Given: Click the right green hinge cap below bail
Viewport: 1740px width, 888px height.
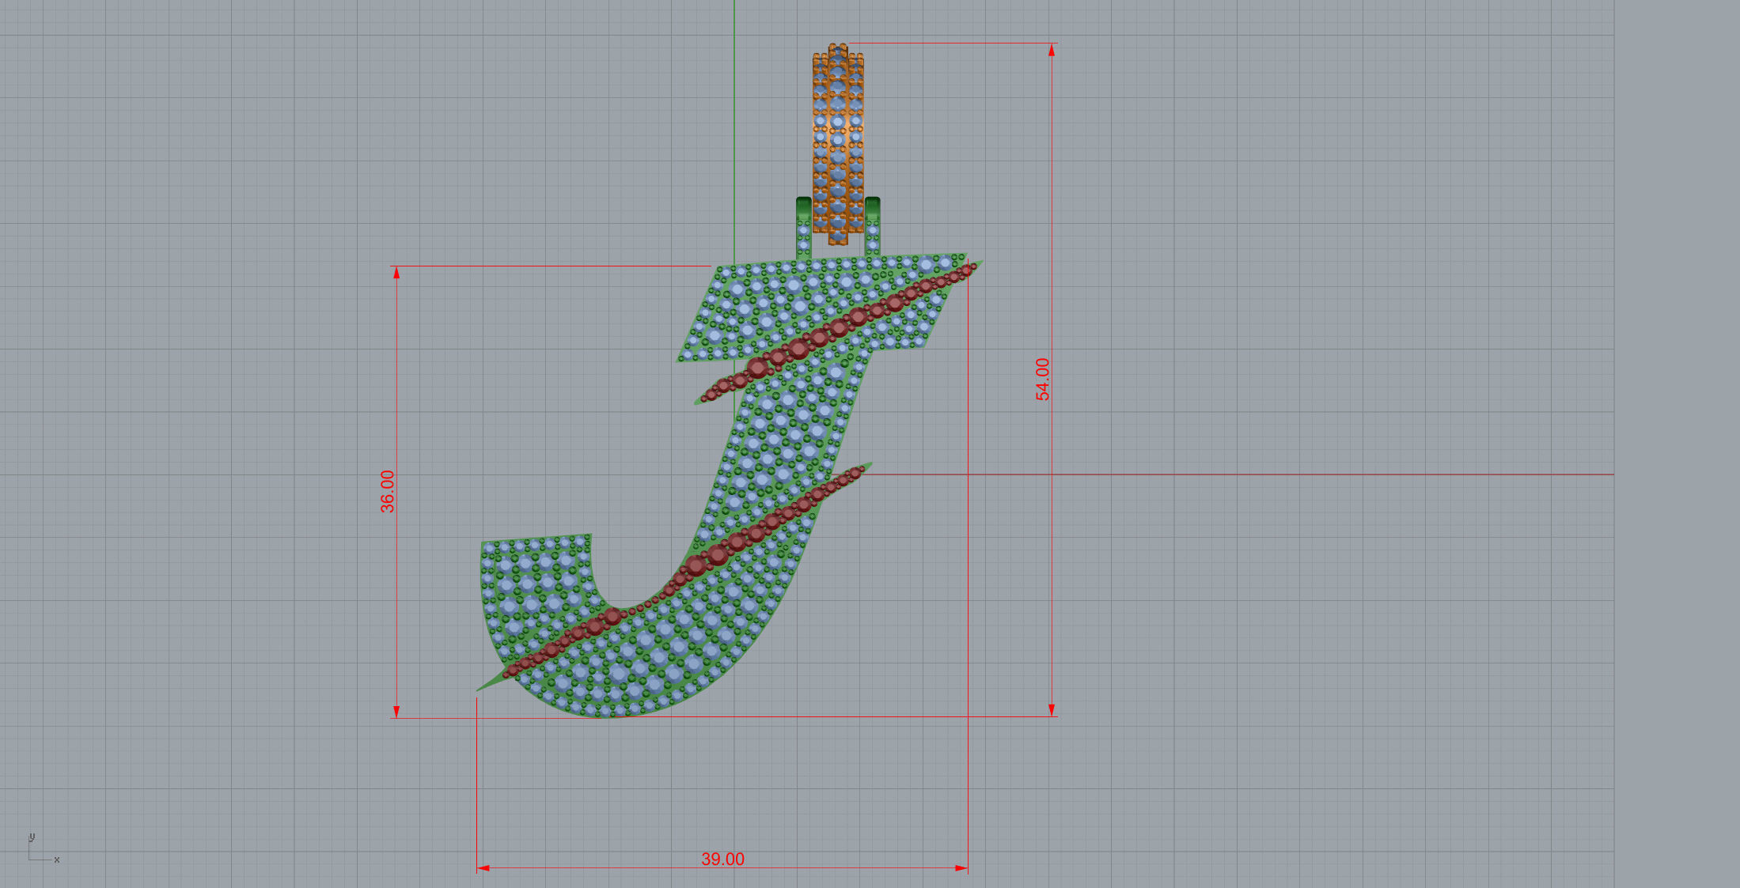Looking at the screenshot, I should point(872,209).
